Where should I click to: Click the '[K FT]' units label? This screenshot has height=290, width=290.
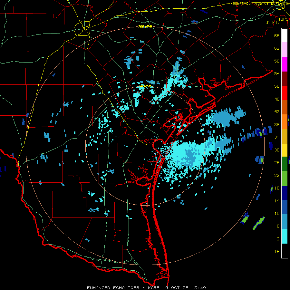(272, 23)
